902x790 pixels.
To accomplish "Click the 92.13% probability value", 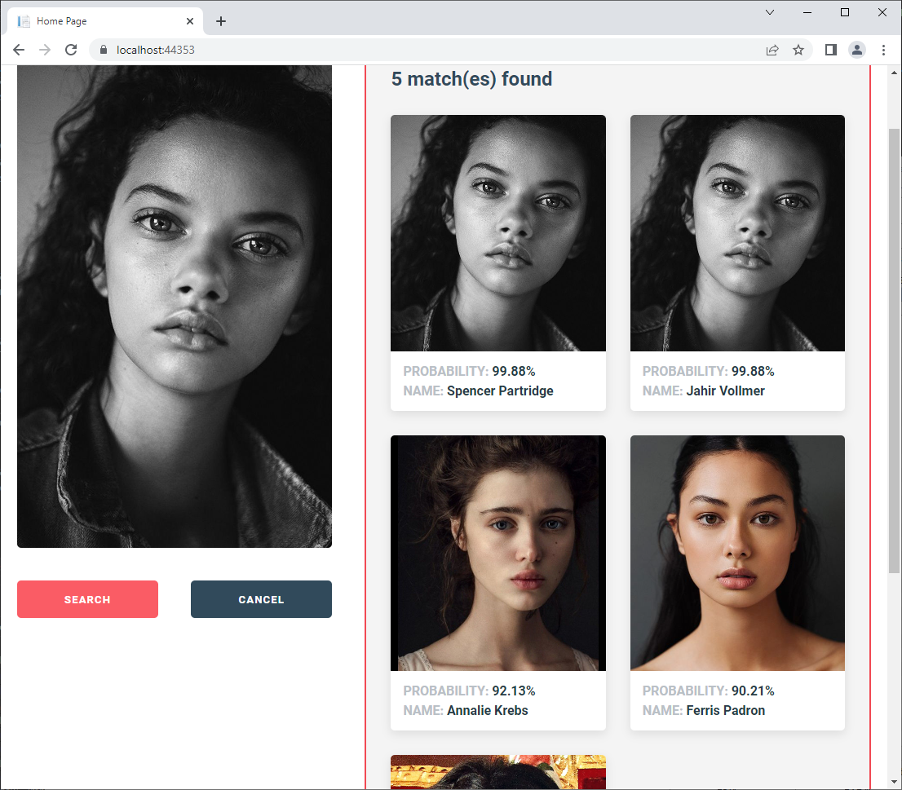I will click(514, 691).
